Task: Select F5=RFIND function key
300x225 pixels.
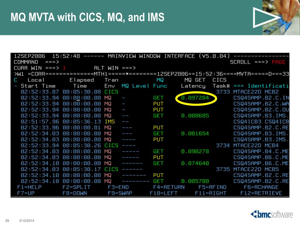Action: [x=212, y=187]
